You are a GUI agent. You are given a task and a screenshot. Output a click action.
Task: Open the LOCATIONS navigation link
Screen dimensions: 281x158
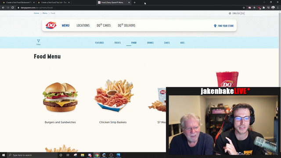coord(83,25)
